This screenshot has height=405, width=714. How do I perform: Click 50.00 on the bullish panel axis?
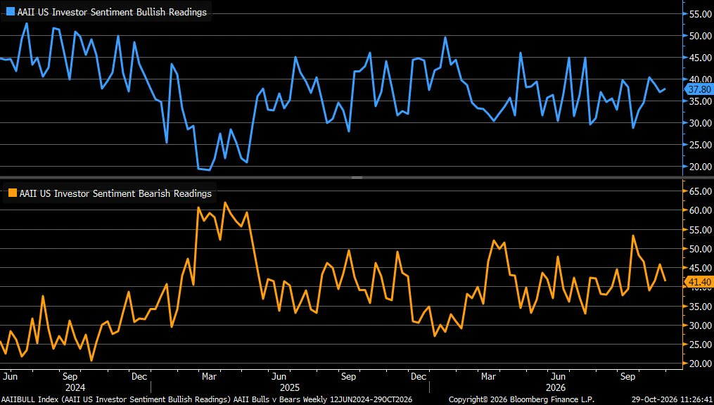701,36
